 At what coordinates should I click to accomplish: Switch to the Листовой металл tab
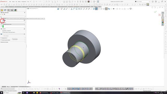point(18,7)
